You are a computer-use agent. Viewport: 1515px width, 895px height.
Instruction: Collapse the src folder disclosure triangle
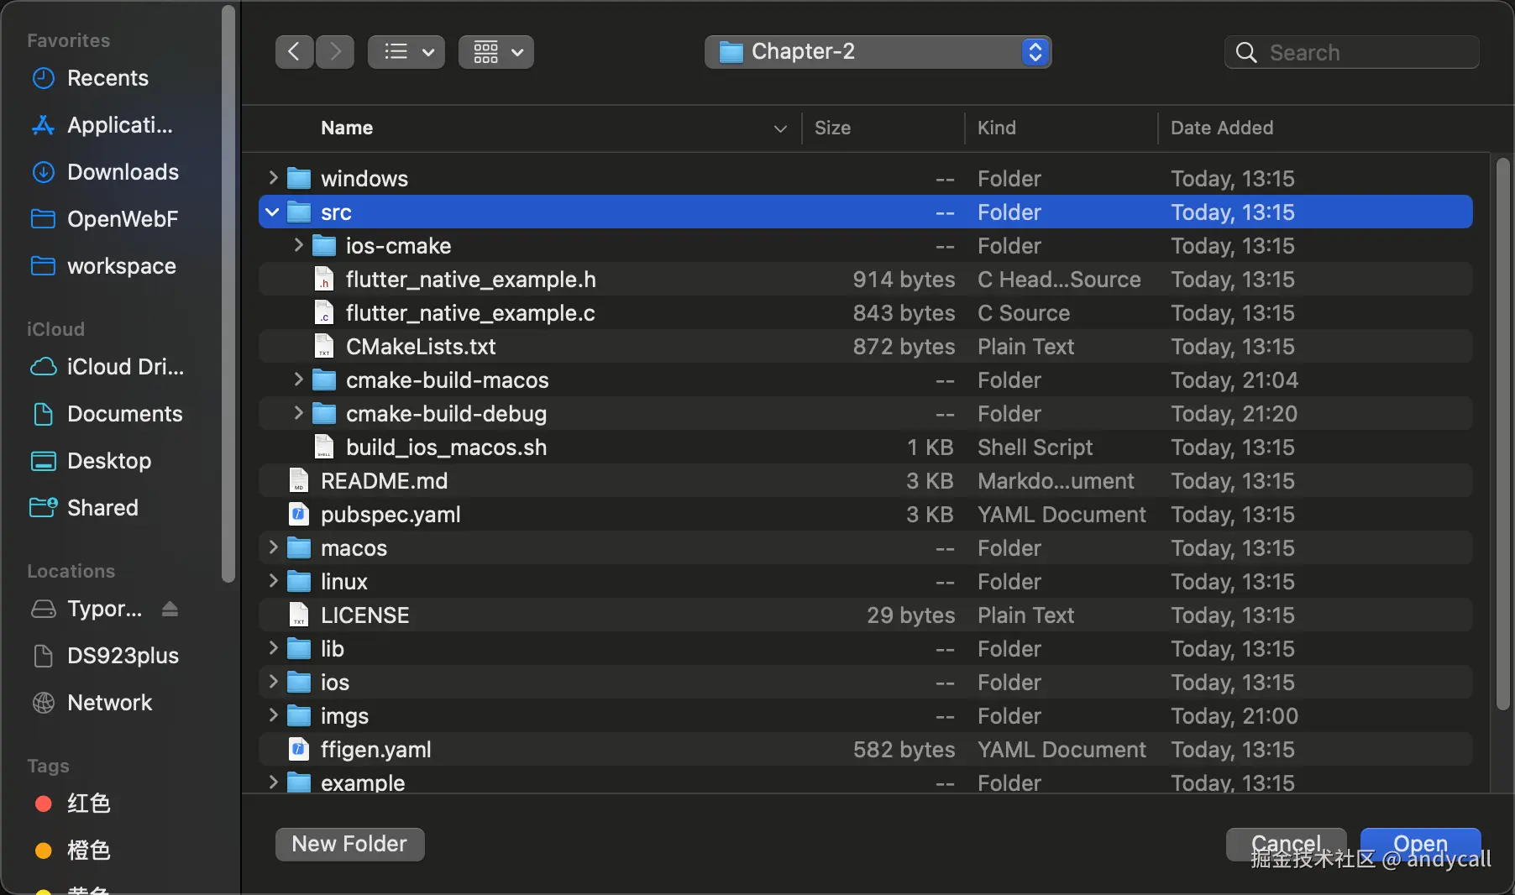pyautogui.click(x=271, y=212)
